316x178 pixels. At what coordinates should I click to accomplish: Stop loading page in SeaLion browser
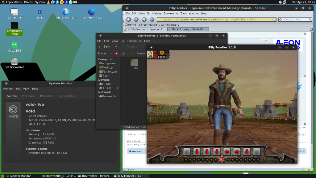click(152, 19)
